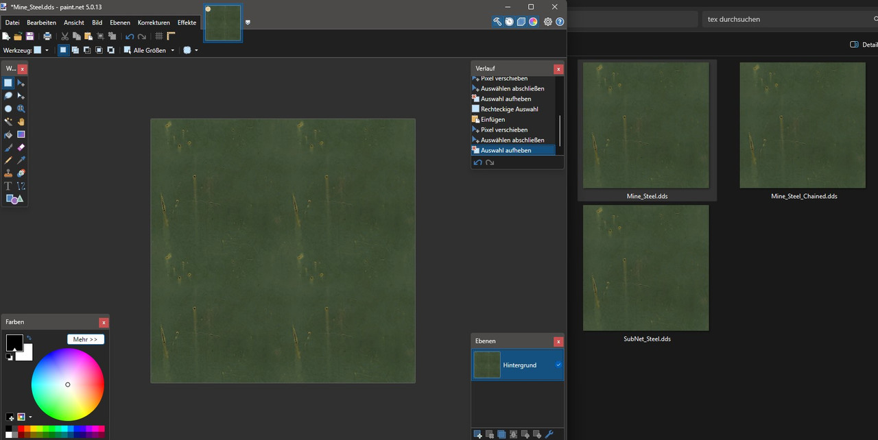Image resolution: width=878 pixels, height=440 pixels.
Task: Toggle the Colors window icon in title bar
Action: 532,22
